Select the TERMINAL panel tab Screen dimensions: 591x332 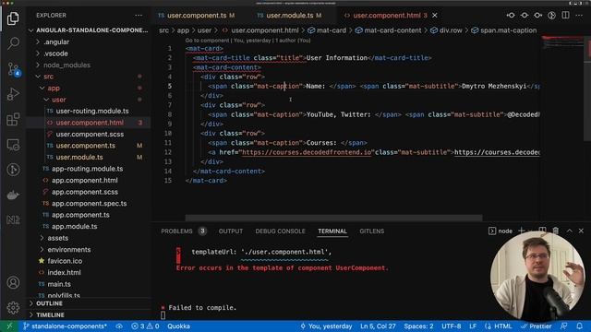point(332,231)
